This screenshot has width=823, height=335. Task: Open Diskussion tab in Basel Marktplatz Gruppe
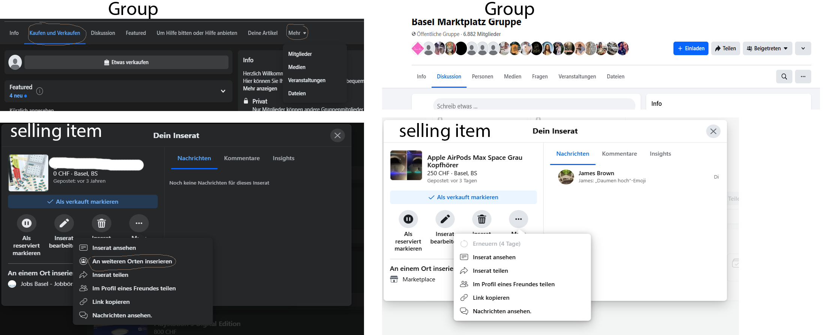[x=449, y=77]
